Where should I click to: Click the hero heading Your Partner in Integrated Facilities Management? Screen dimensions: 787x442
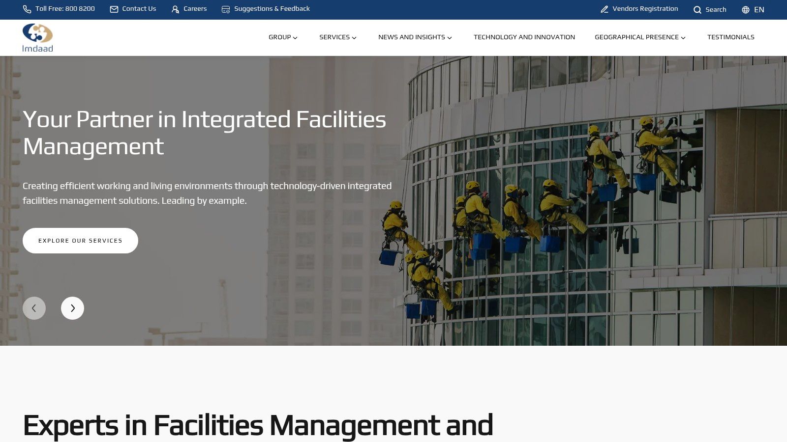tap(205, 133)
